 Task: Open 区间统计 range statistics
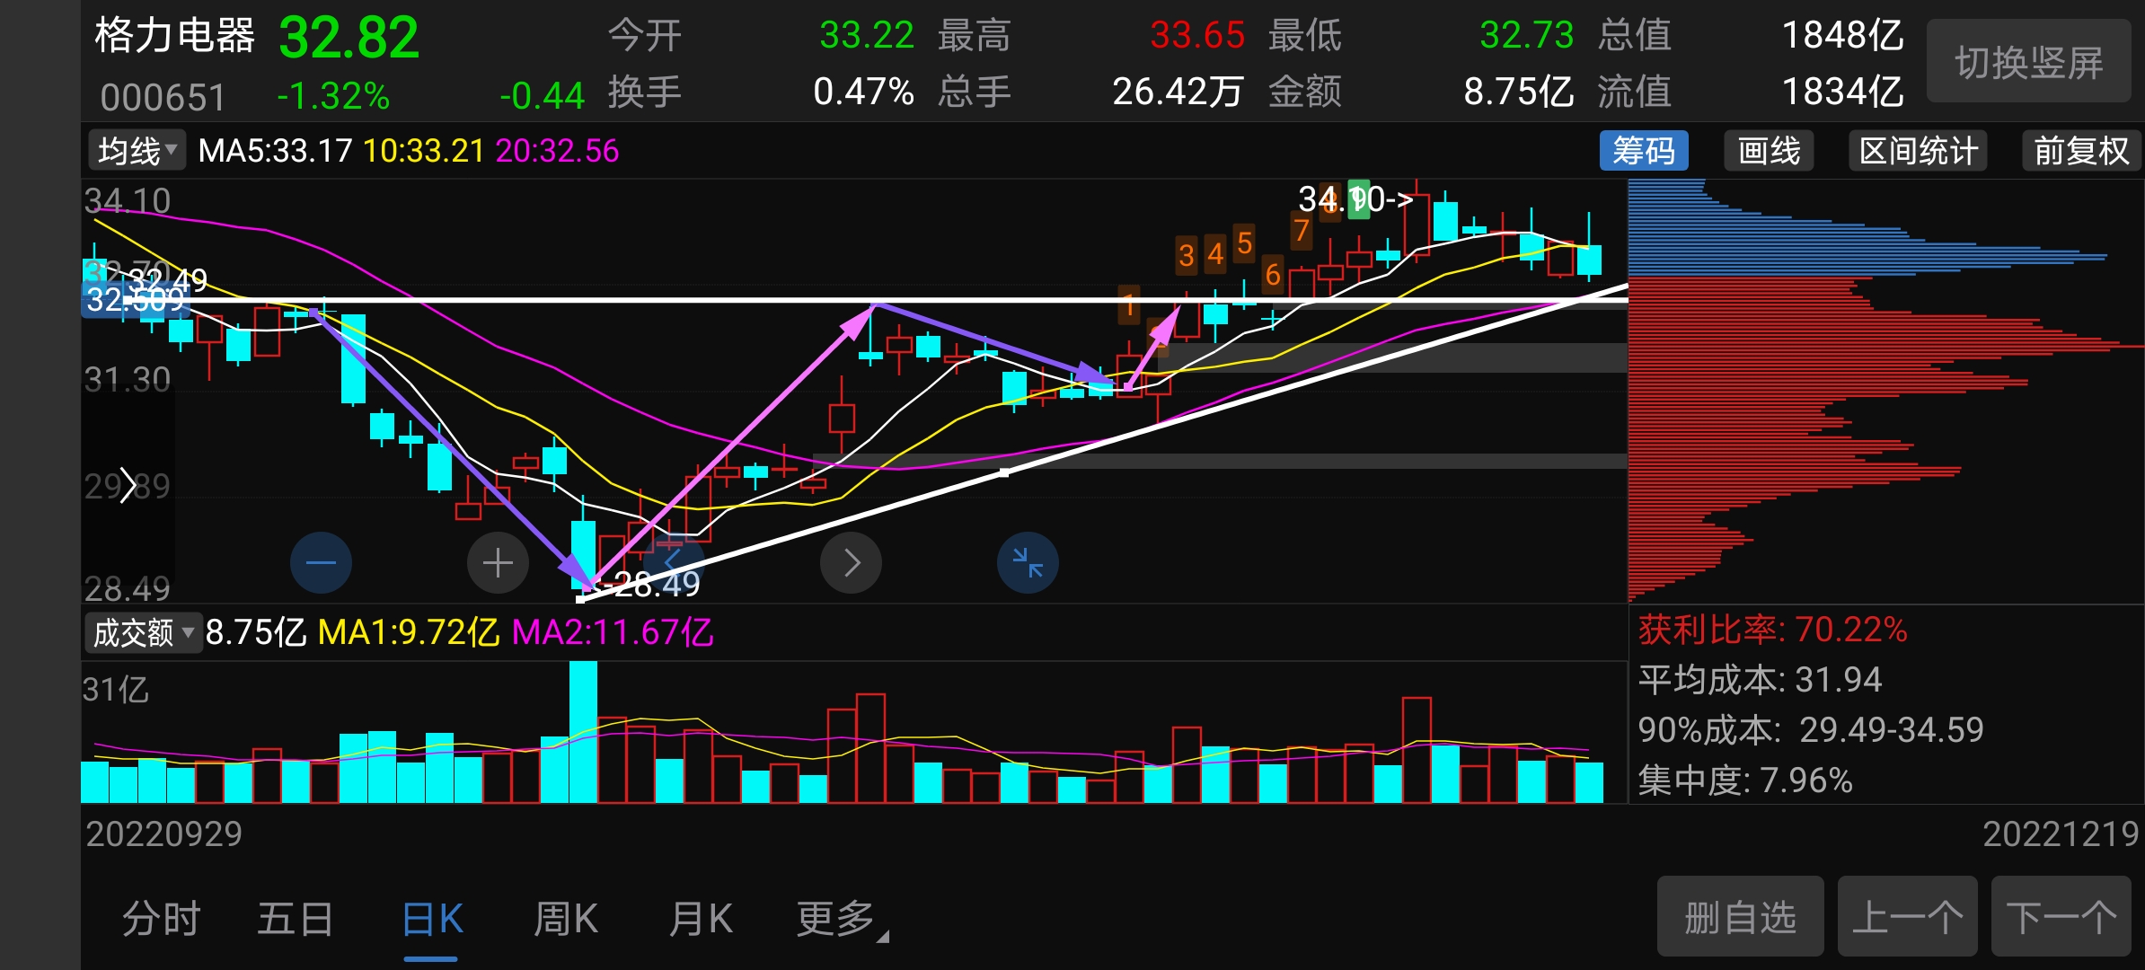pyautogui.click(x=1918, y=150)
